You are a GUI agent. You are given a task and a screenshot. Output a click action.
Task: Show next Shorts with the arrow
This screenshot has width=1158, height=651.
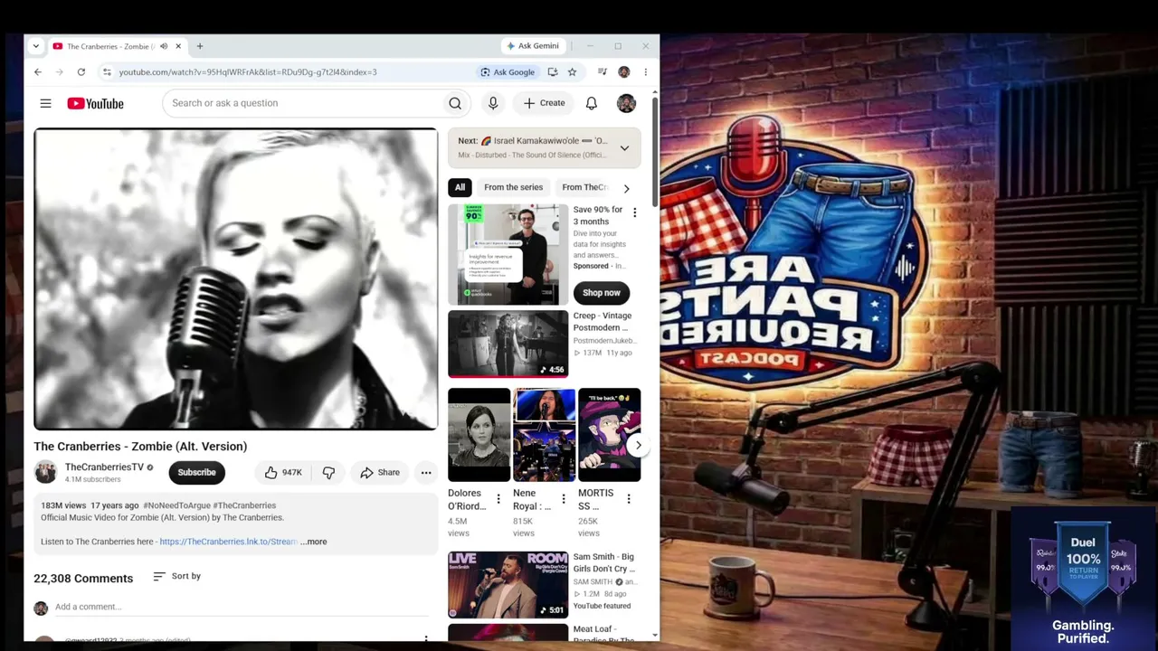tap(638, 445)
